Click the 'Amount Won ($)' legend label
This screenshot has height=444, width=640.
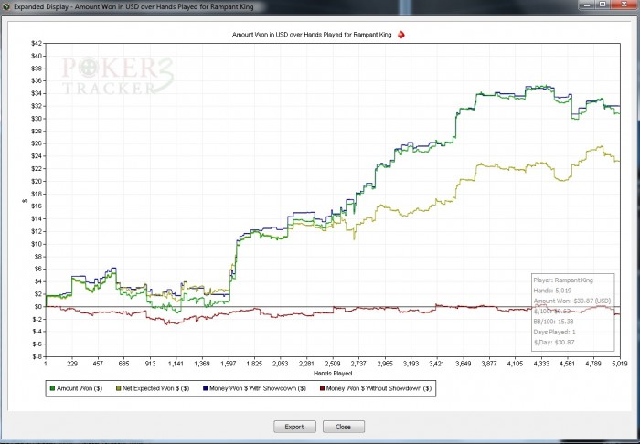tap(80, 388)
